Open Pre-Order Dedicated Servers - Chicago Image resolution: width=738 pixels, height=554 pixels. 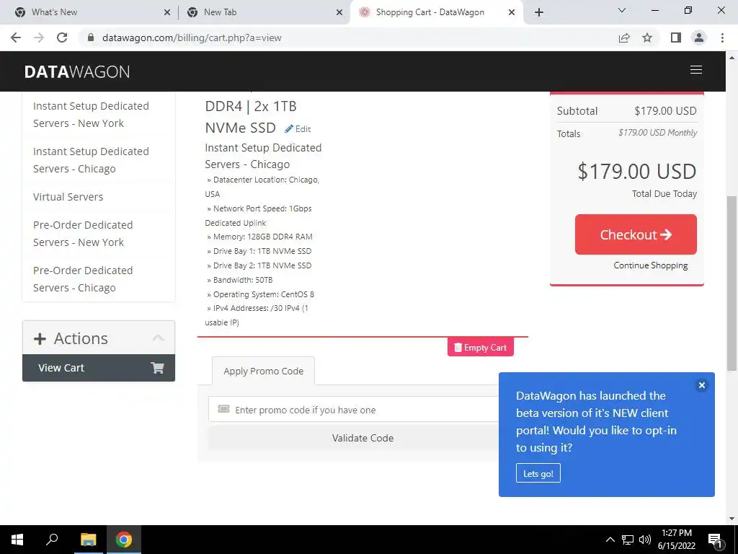click(83, 279)
